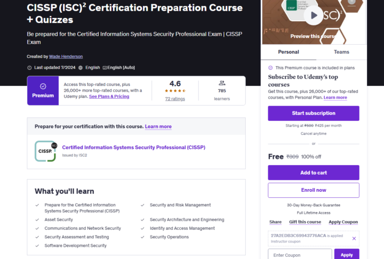Click the Free price label
384x259 pixels.
pyautogui.click(x=276, y=157)
